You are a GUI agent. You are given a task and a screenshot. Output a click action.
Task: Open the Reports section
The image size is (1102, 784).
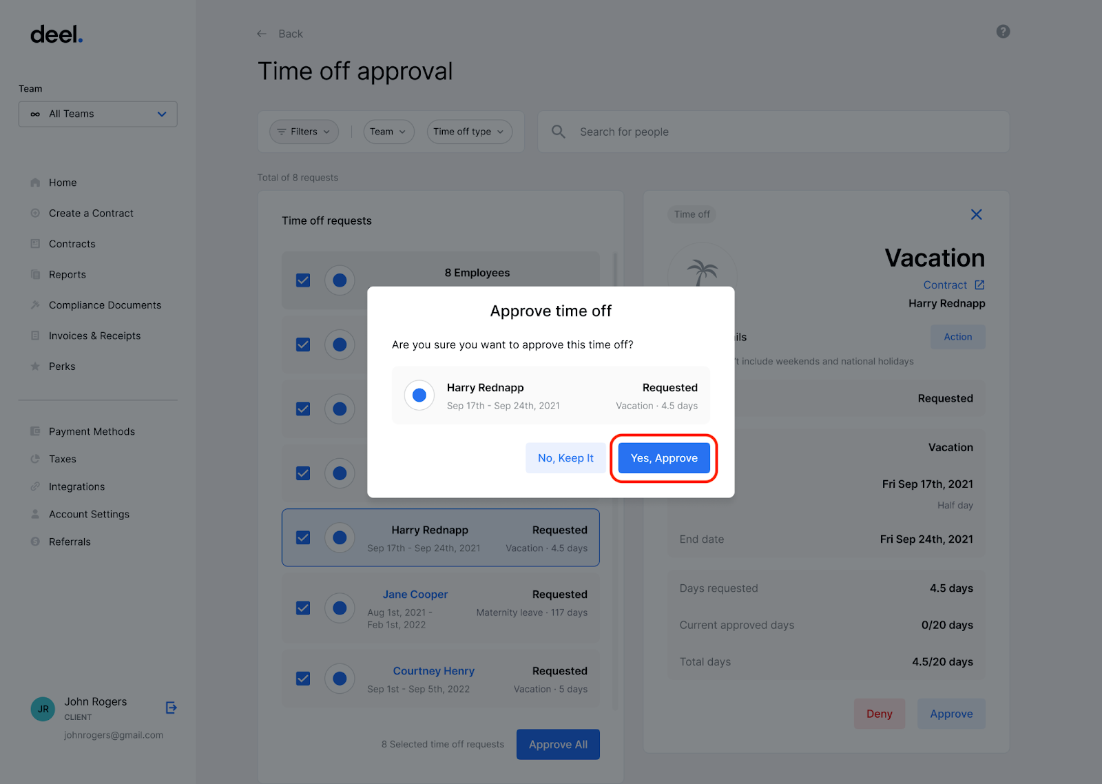[x=66, y=274]
